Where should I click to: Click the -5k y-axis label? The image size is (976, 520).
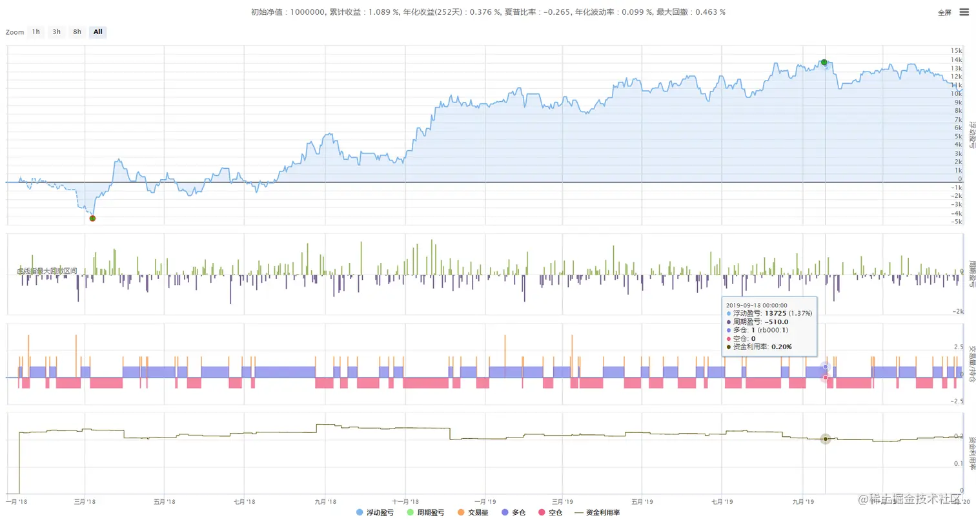(955, 222)
